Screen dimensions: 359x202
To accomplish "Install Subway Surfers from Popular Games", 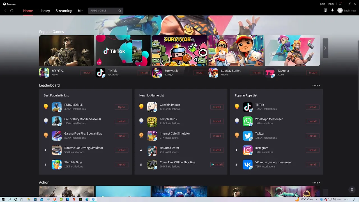I will (x=257, y=73).
